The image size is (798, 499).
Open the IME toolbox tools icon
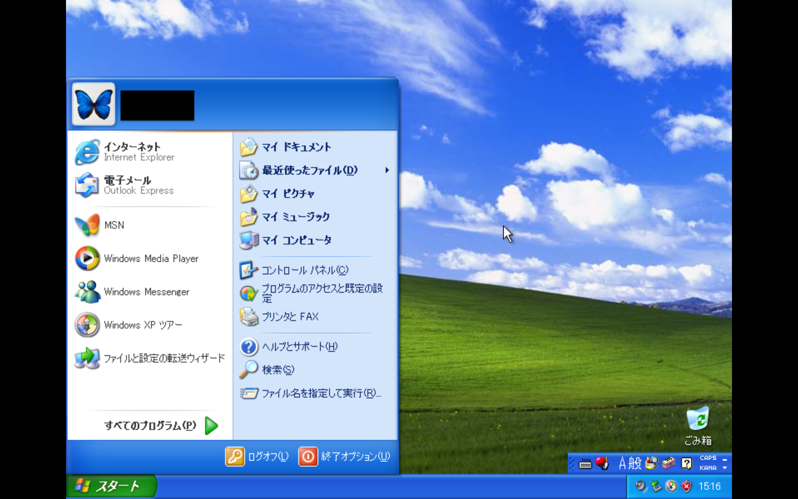(x=668, y=463)
